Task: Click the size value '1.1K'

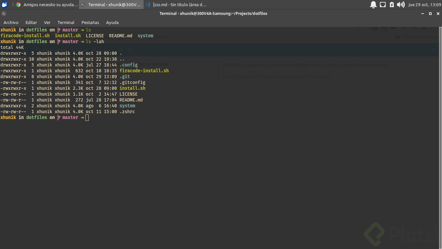Action: point(78,94)
